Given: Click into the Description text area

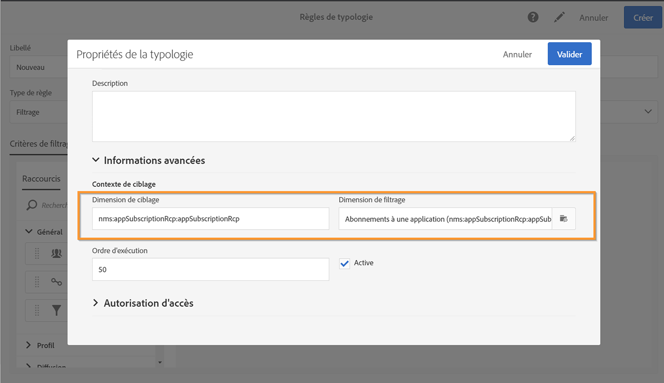Looking at the screenshot, I should pyautogui.click(x=334, y=116).
